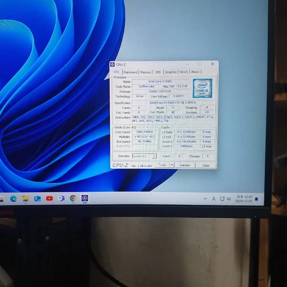Click the Specification field text
Screen dimensions: 287x287
pyautogui.click(x=173, y=102)
